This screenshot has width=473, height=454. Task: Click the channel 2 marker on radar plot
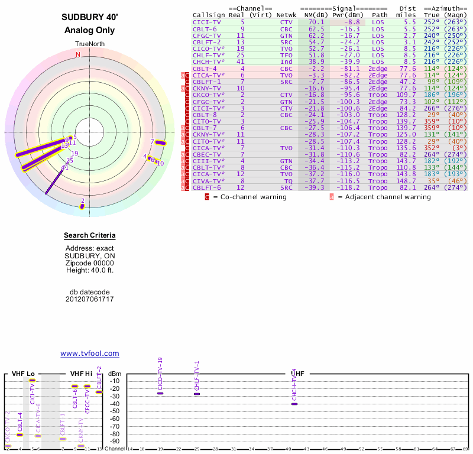(x=82, y=206)
